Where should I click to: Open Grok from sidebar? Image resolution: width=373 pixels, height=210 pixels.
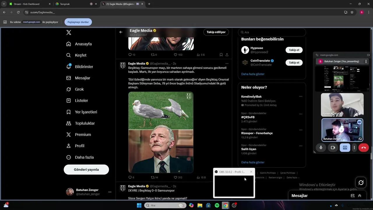tap(75, 89)
